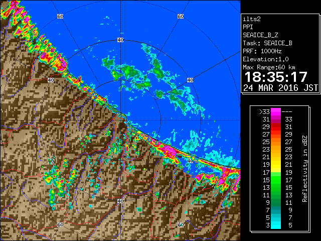321x241 pixels.
Task: Select the "Elevation:1.0" value
Action: pyautogui.click(x=266, y=59)
